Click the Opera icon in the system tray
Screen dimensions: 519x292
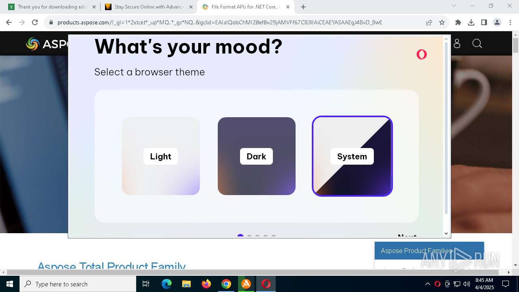pyautogui.click(x=438, y=284)
